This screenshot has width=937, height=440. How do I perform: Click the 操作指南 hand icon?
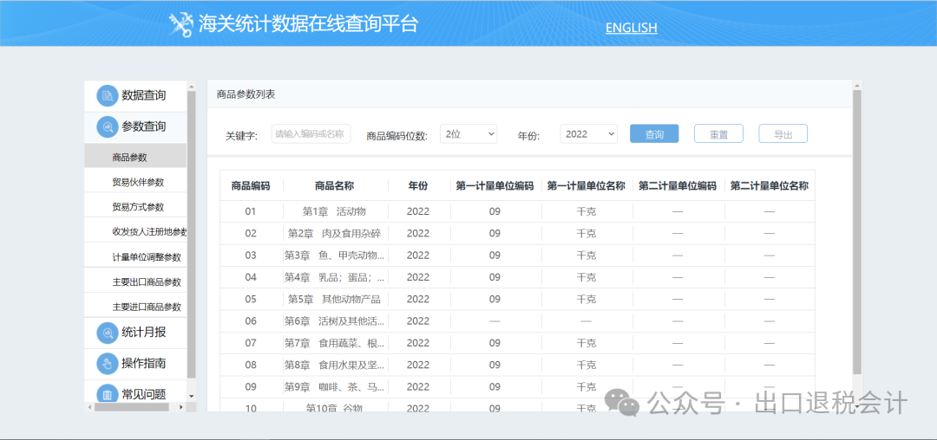pyautogui.click(x=107, y=363)
